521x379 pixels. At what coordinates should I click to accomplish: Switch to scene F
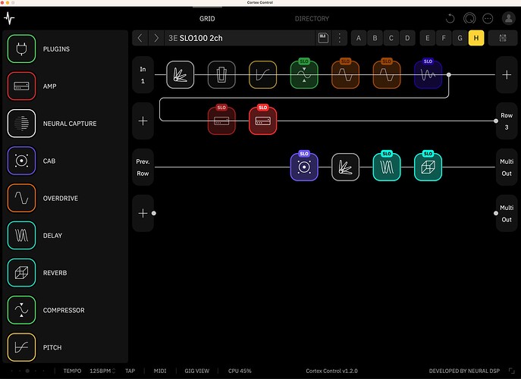point(444,38)
